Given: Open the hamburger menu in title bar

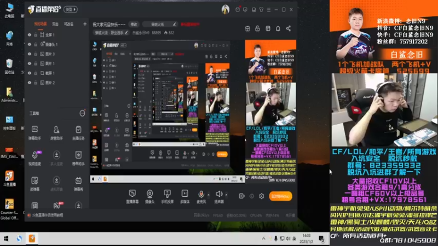Looking at the screenshot, I should point(269,9).
